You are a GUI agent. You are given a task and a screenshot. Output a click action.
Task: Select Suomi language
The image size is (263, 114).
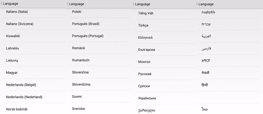click(100, 97)
